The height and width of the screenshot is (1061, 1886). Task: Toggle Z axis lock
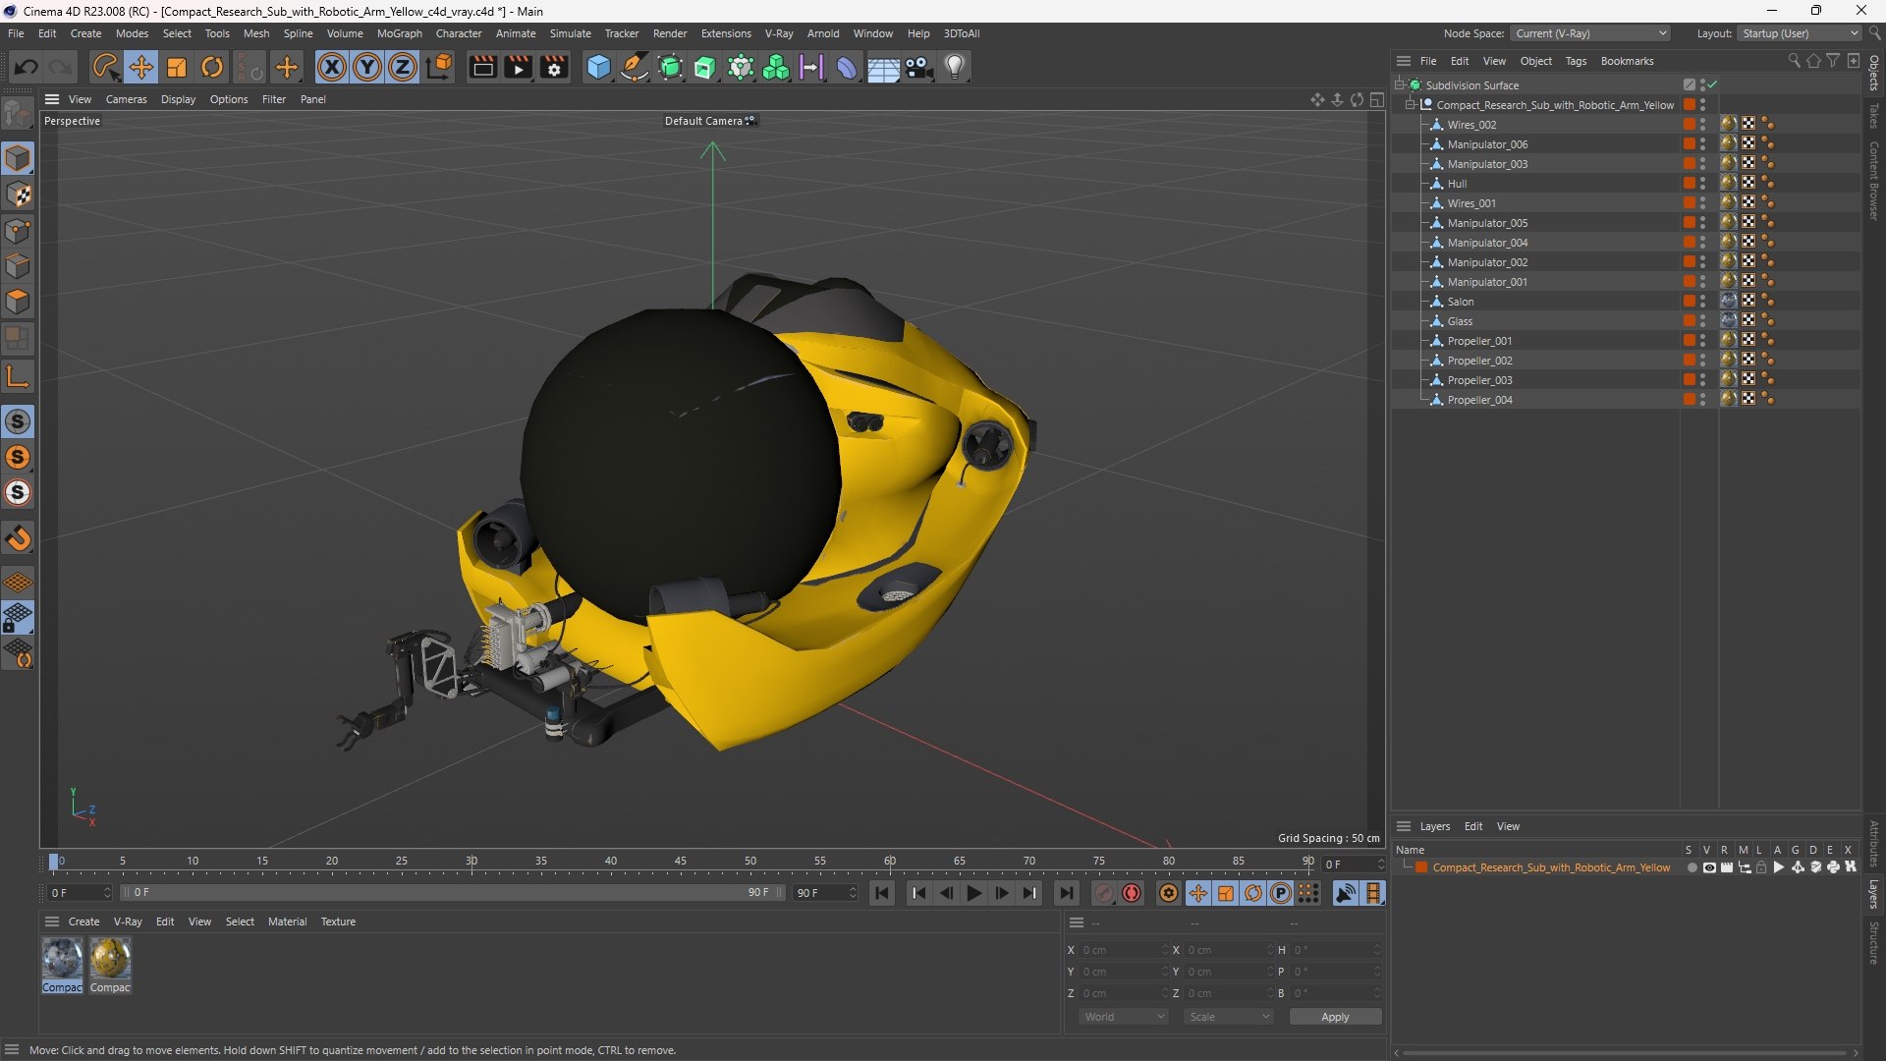403,67
